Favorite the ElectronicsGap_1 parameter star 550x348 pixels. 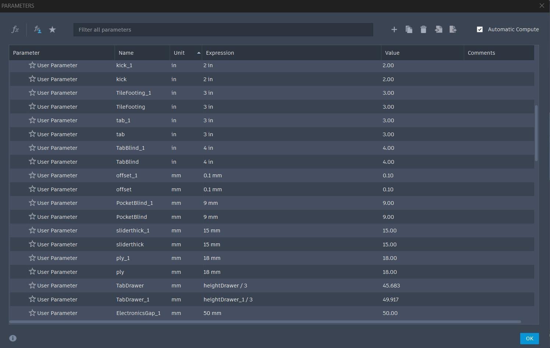tap(32, 313)
